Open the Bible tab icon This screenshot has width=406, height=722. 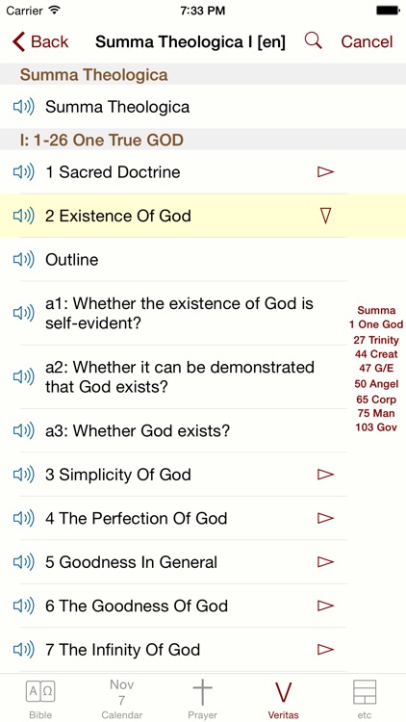[x=40, y=691]
